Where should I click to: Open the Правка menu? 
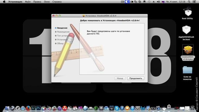[x=37, y=2]
